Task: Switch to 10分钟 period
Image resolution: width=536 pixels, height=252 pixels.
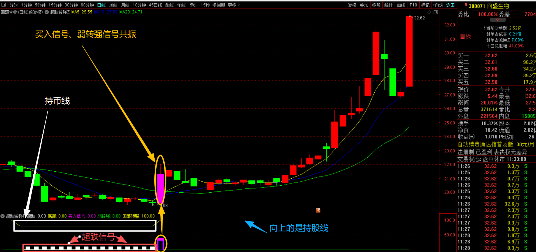Action: (139, 5)
